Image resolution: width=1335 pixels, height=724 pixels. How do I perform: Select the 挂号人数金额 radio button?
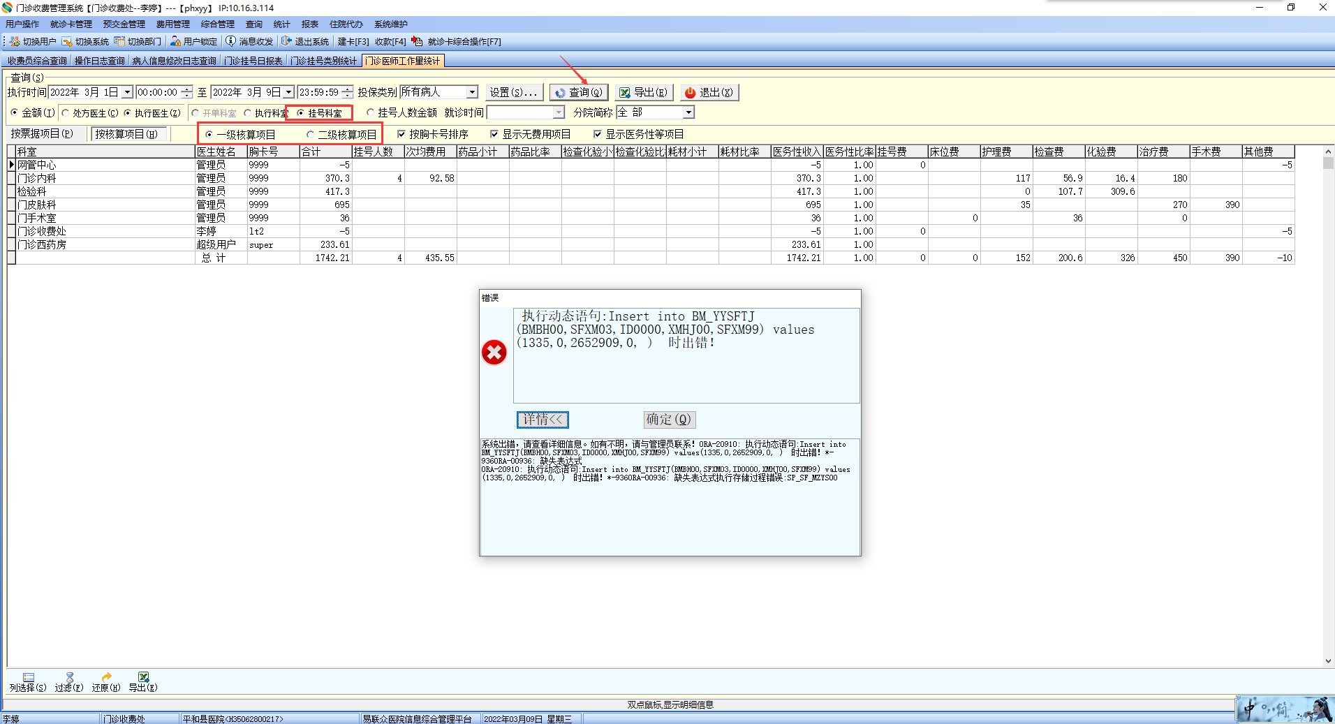370,112
